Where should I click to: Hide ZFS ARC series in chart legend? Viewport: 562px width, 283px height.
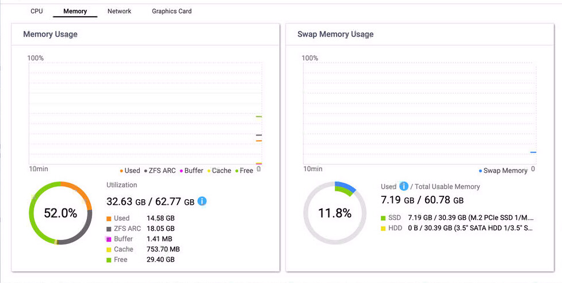click(160, 170)
